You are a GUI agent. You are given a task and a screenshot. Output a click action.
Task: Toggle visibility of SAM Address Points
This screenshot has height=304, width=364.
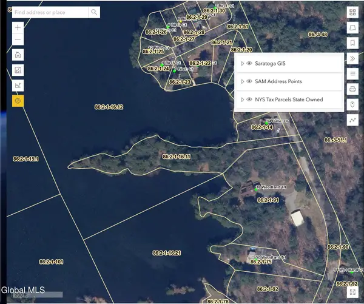(249, 81)
